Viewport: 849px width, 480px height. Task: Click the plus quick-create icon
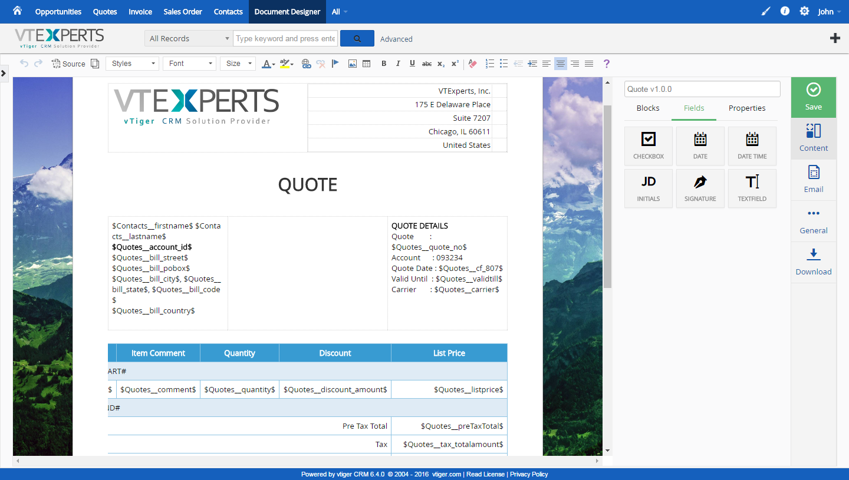point(835,38)
